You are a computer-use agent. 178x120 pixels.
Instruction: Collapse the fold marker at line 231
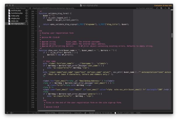click(36, 66)
